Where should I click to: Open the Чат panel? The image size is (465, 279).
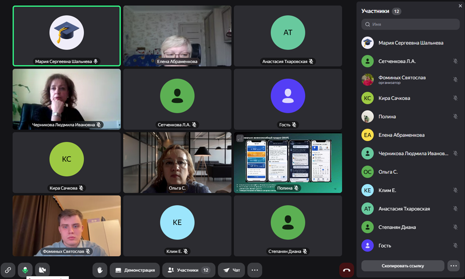[x=232, y=270]
